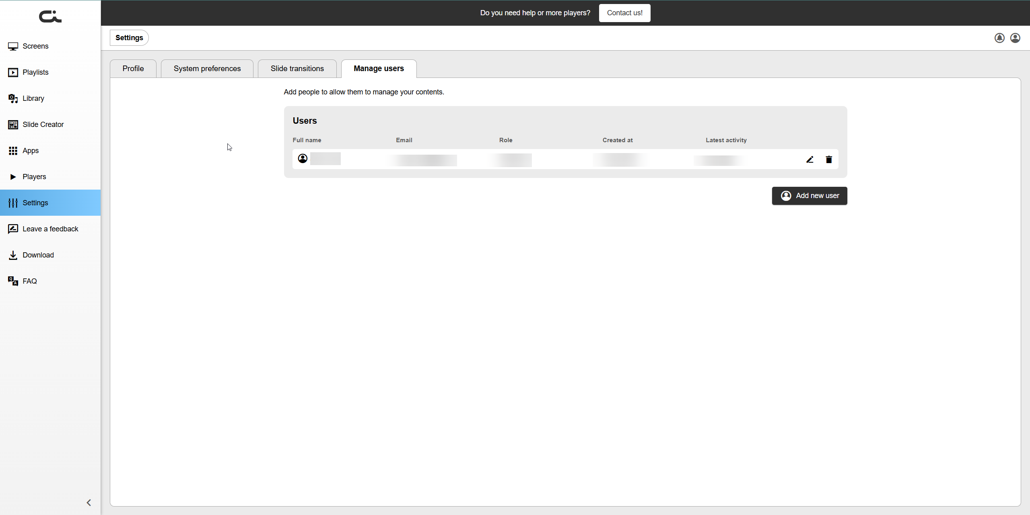
Task: Open the Apps section
Action: [x=31, y=151]
